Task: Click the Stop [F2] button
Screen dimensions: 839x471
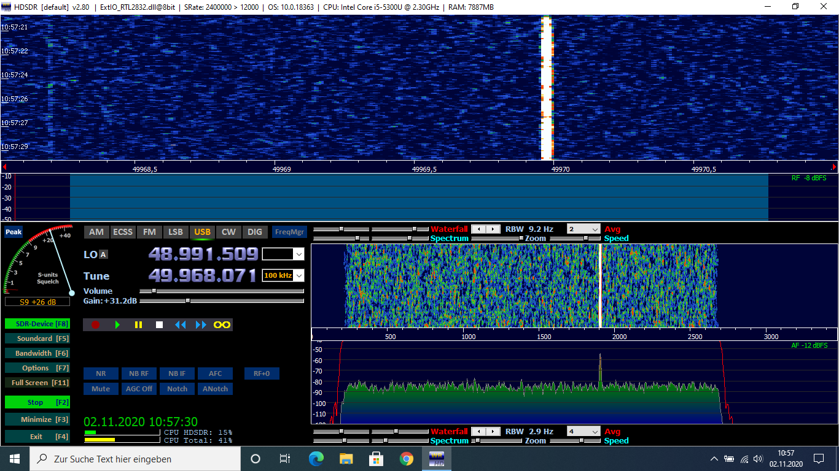Action: pos(37,402)
